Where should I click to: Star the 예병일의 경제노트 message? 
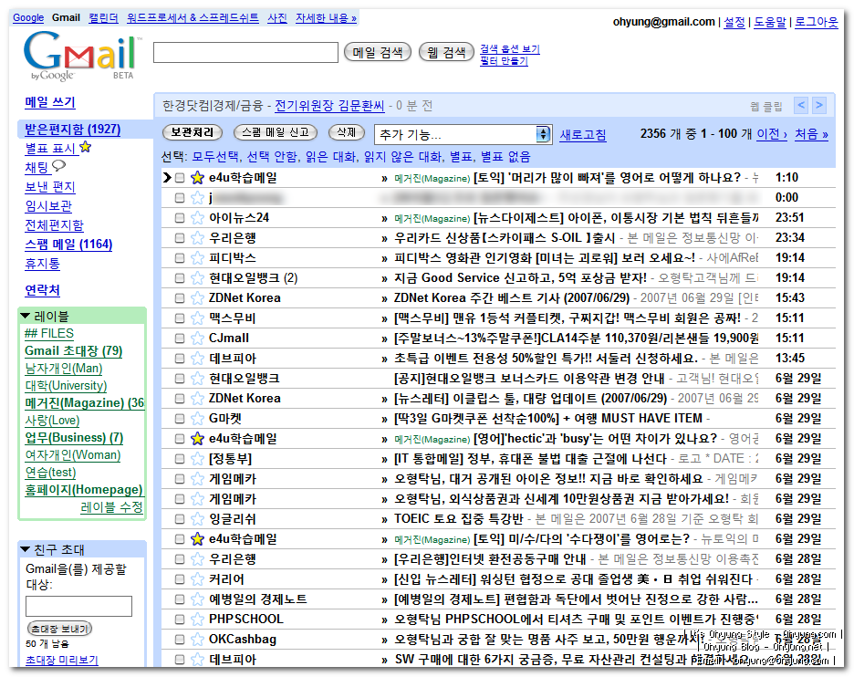point(197,599)
